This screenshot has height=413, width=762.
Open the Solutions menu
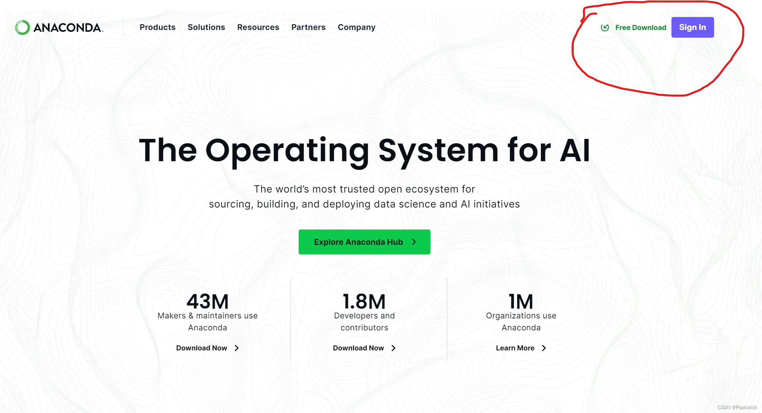click(x=206, y=27)
